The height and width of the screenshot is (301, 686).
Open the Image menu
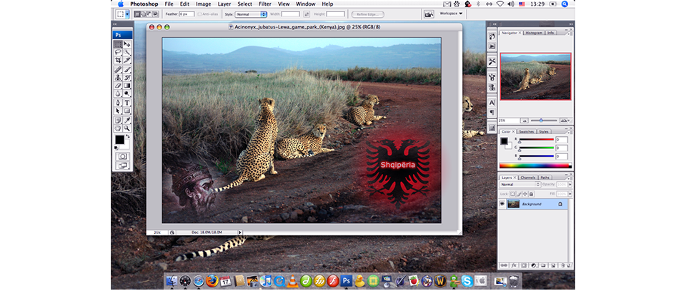[x=204, y=4]
